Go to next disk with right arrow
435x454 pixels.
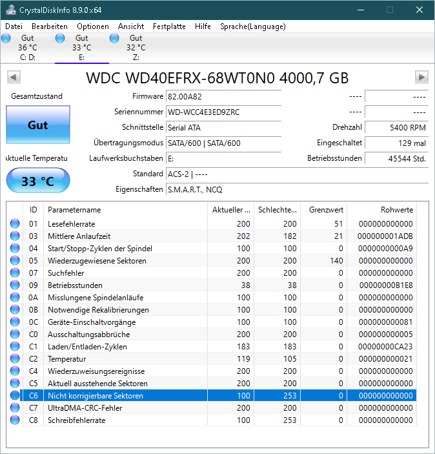(421, 77)
